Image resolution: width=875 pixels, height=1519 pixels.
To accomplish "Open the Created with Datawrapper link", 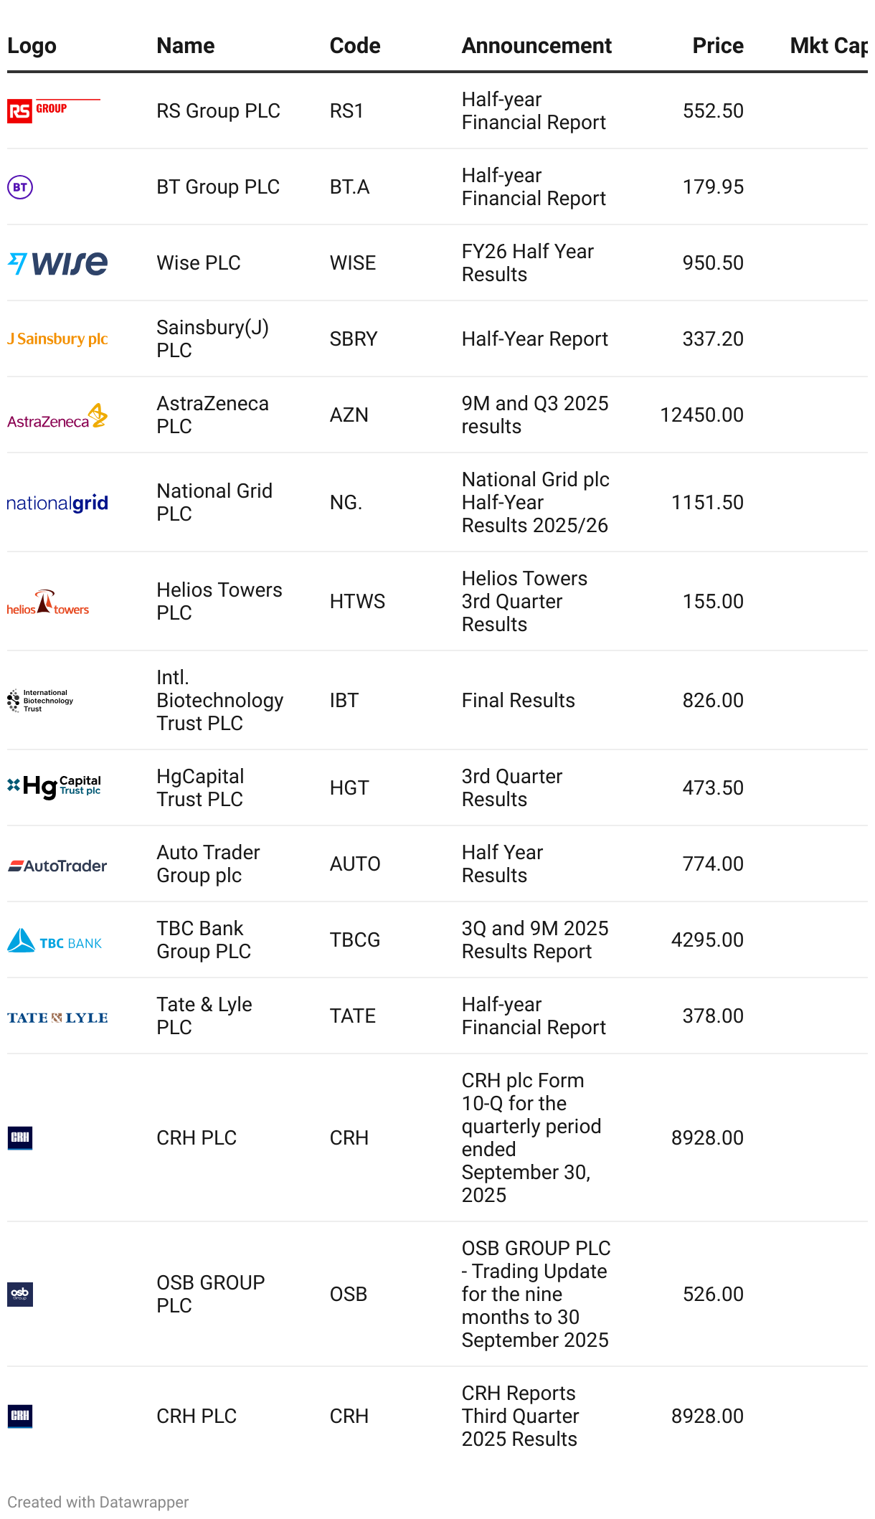I will (x=98, y=1502).
